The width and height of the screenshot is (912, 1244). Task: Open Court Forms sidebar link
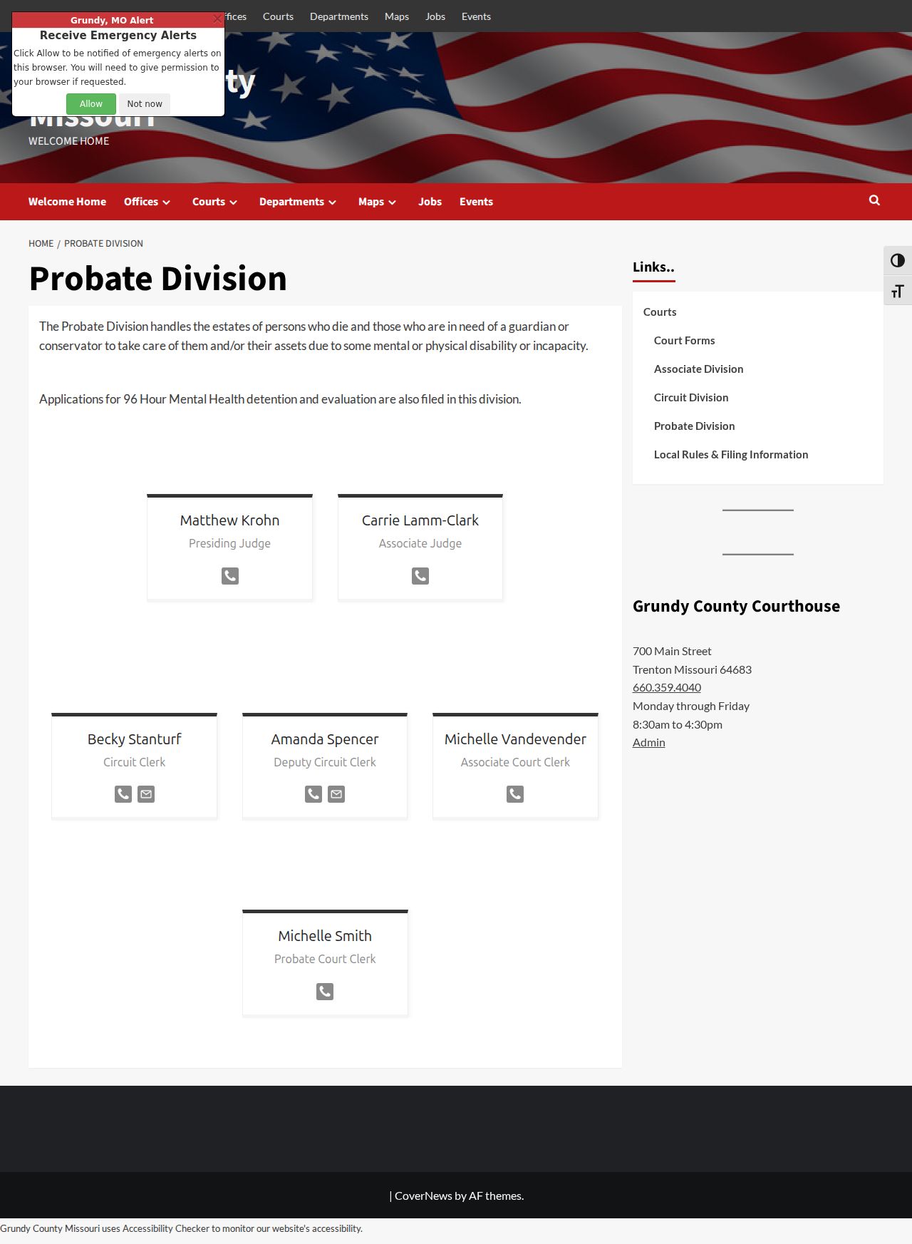point(684,341)
